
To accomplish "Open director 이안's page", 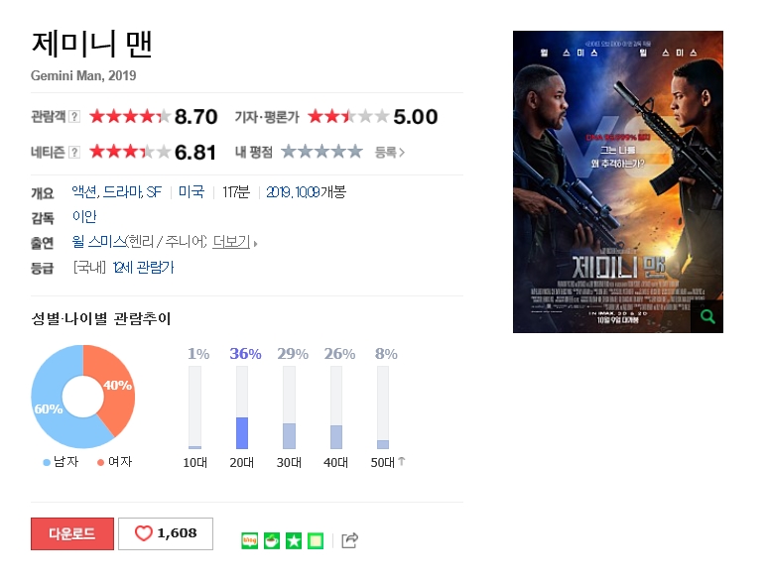I will click(x=84, y=216).
